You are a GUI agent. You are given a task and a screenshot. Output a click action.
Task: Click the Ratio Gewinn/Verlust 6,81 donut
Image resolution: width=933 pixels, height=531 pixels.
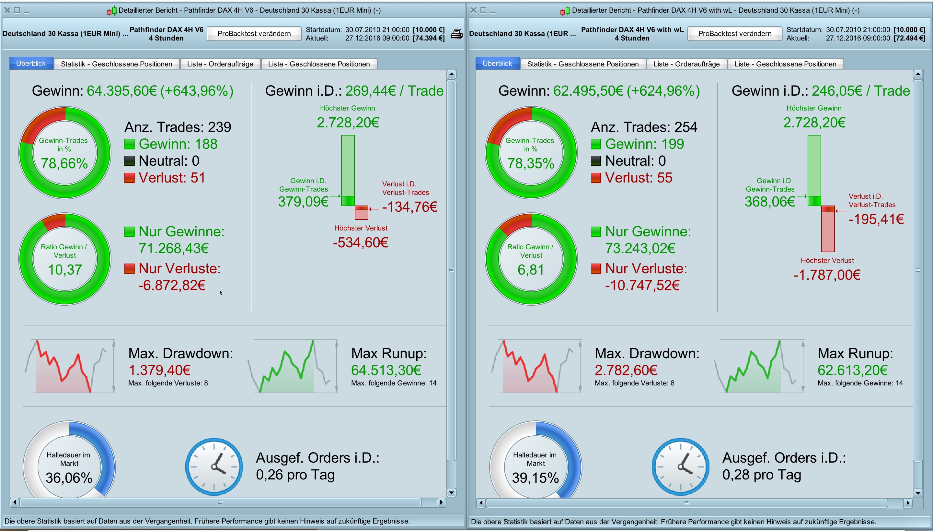tap(531, 259)
